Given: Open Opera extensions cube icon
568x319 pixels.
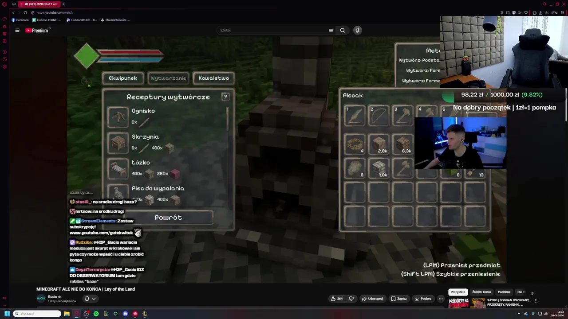Looking at the screenshot, I should tap(535, 12).
